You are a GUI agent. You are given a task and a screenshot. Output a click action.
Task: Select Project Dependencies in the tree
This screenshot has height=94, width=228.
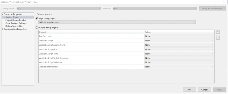pyautogui.click(x=16, y=20)
